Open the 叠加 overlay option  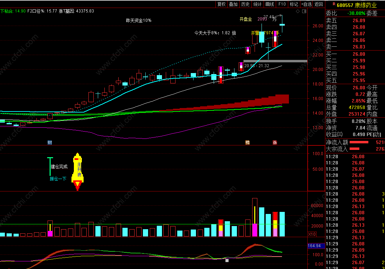pyautogui.click(x=233, y=4)
